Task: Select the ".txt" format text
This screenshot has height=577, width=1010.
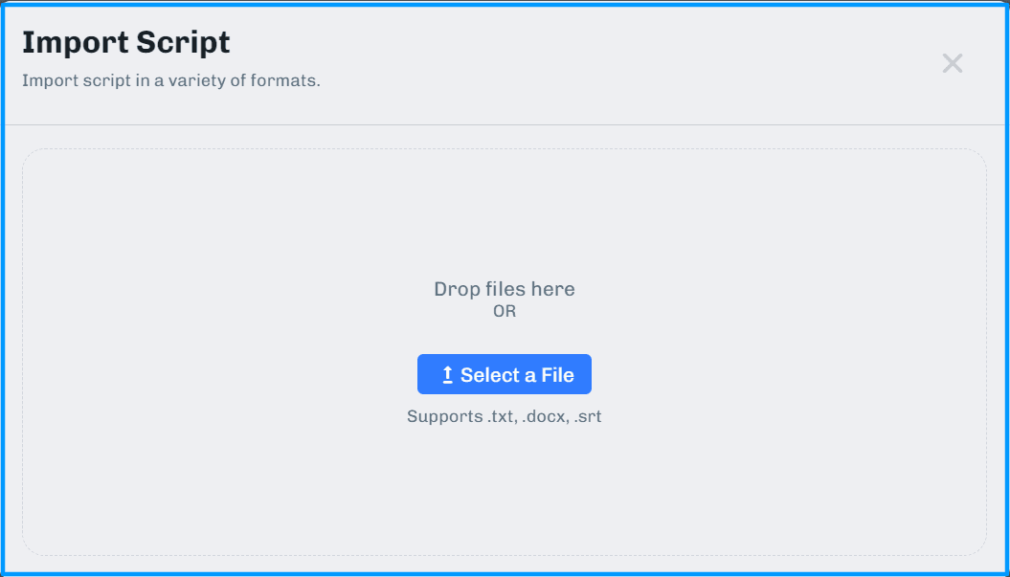Action: [502, 417]
